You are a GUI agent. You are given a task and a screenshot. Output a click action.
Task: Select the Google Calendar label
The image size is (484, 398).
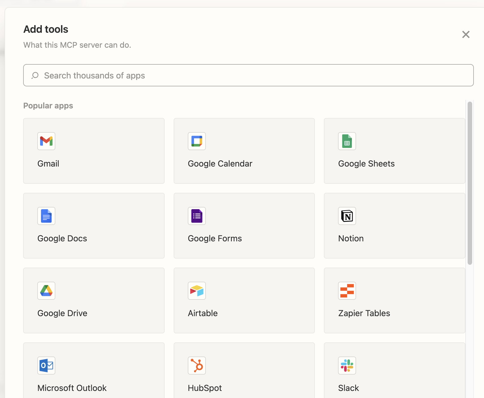point(220,164)
